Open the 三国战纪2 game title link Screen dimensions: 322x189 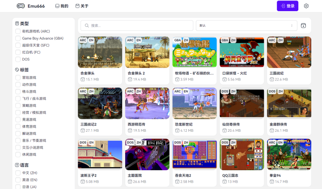pos(89,124)
